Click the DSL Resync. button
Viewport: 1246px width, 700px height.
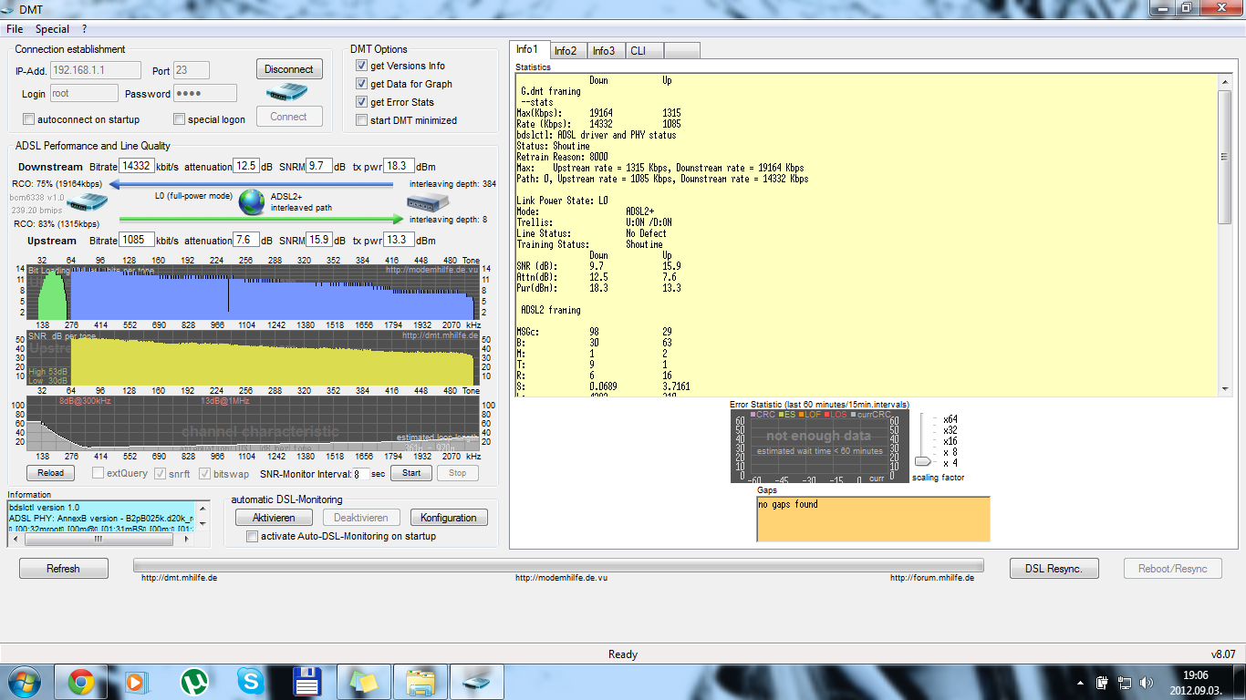(1054, 569)
